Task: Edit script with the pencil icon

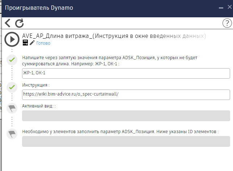Action: [32, 43]
